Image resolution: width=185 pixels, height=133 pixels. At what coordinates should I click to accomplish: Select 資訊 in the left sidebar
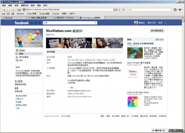click(29, 54)
